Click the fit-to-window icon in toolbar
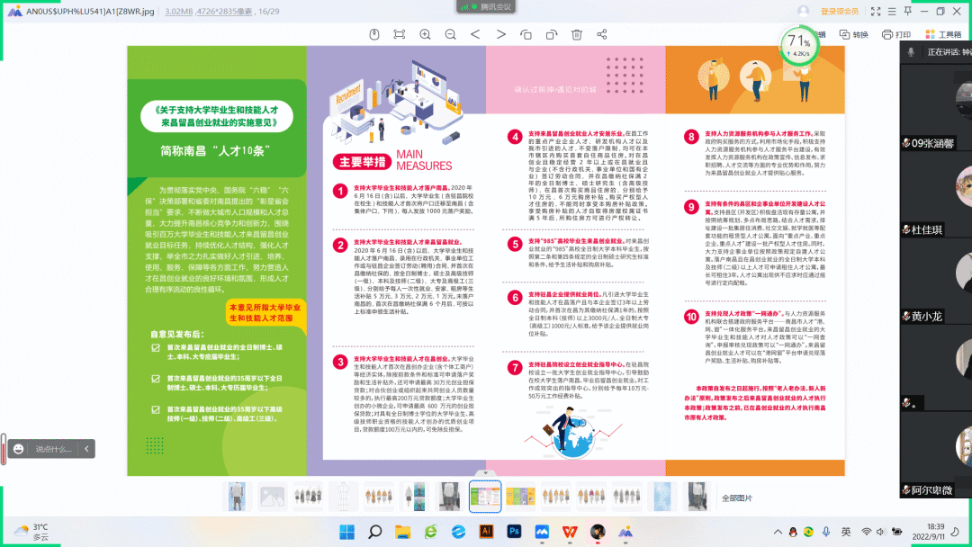Image resolution: width=972 pixels, height=547 pixels. pyautogui.click(x=400, y=34)
